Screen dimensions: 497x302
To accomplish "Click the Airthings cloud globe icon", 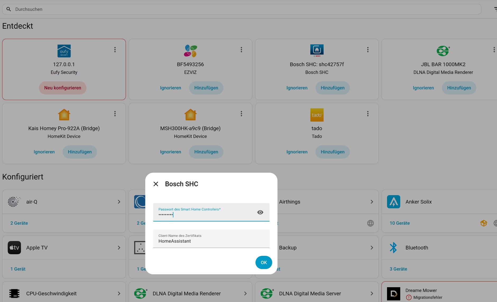I will 370,223.
